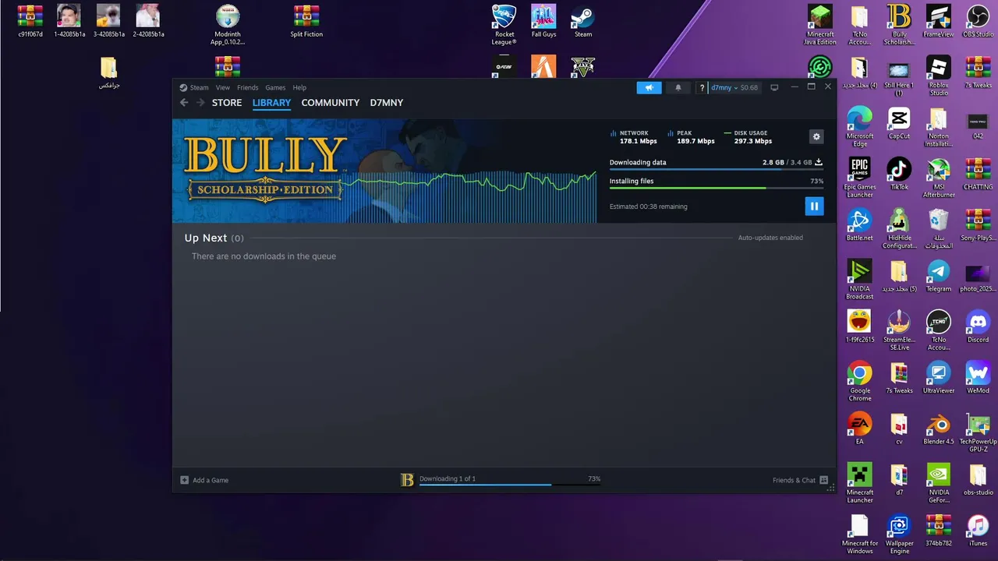Pause the Bully download
The image size is (998, 561).
click(814, 206)
